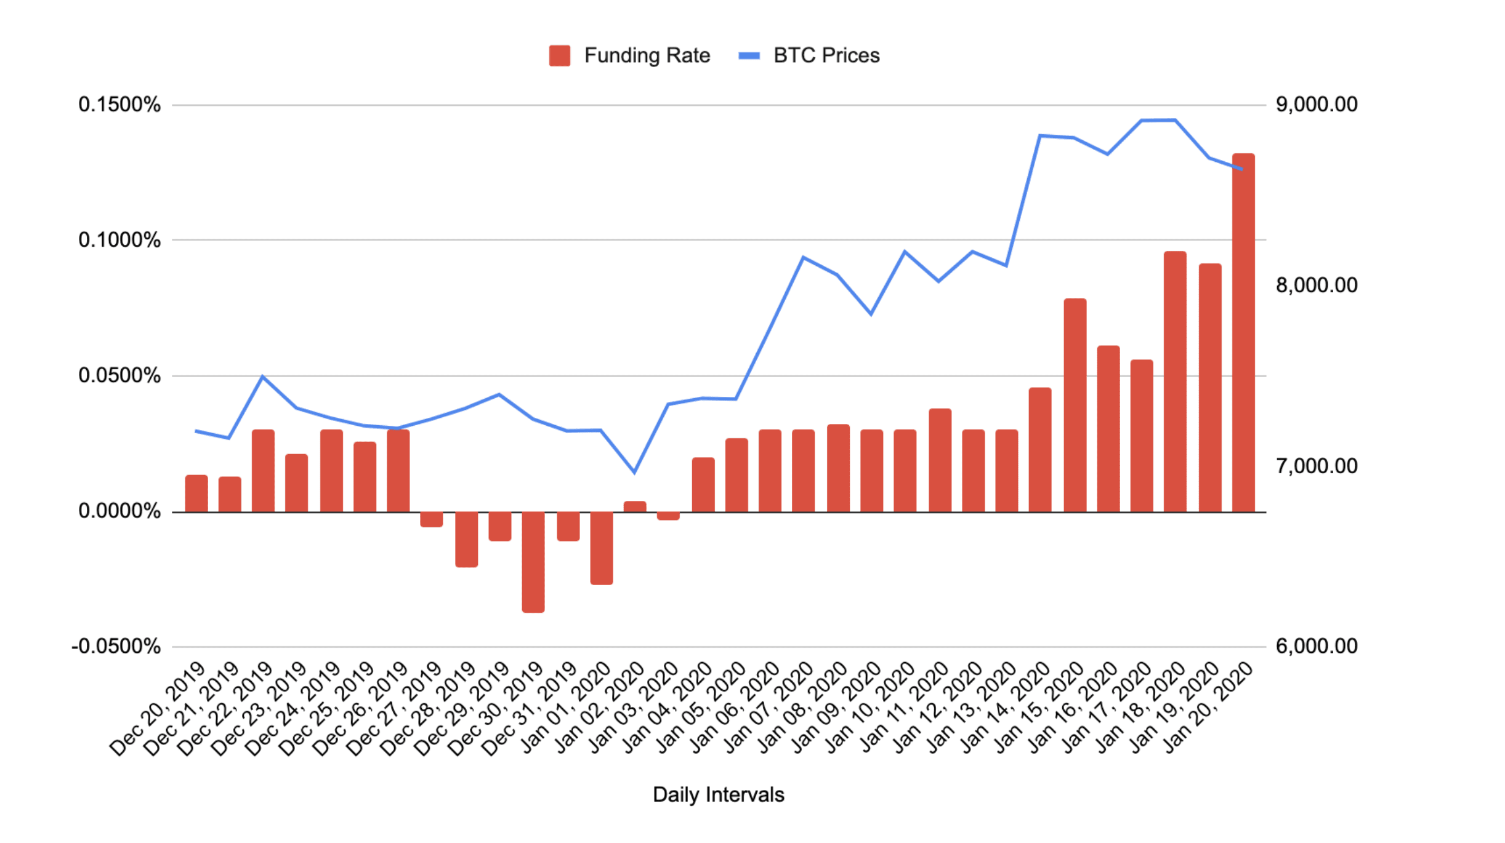Screen dimensions: 1505x843
Task: Click the Jan 18, 2020 funding rate bar
Action: pyautogui.click(x=1176, y=382)
